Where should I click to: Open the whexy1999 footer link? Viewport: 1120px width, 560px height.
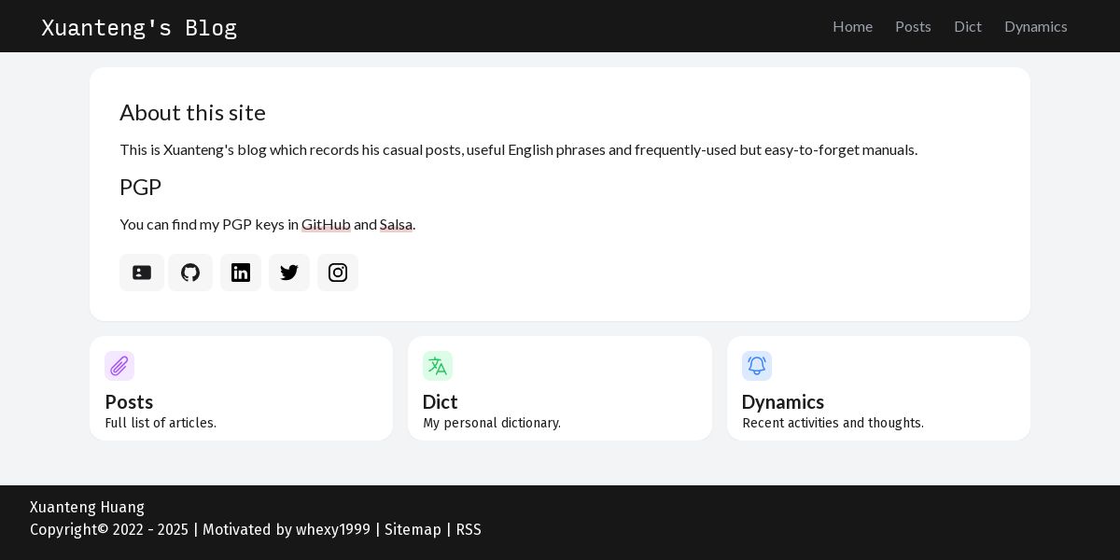[x=333, y=529]
